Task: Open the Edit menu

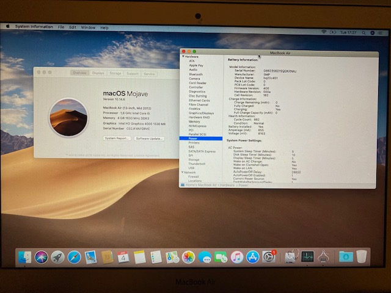Action: [73, 27]
